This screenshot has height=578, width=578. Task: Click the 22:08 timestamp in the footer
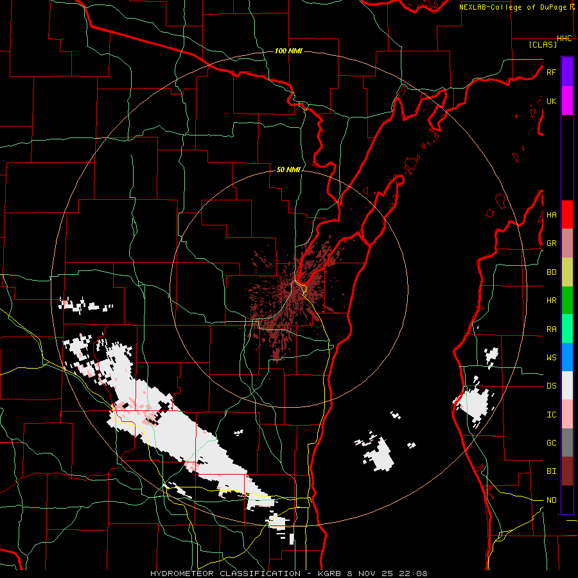(x=414, y=574)
